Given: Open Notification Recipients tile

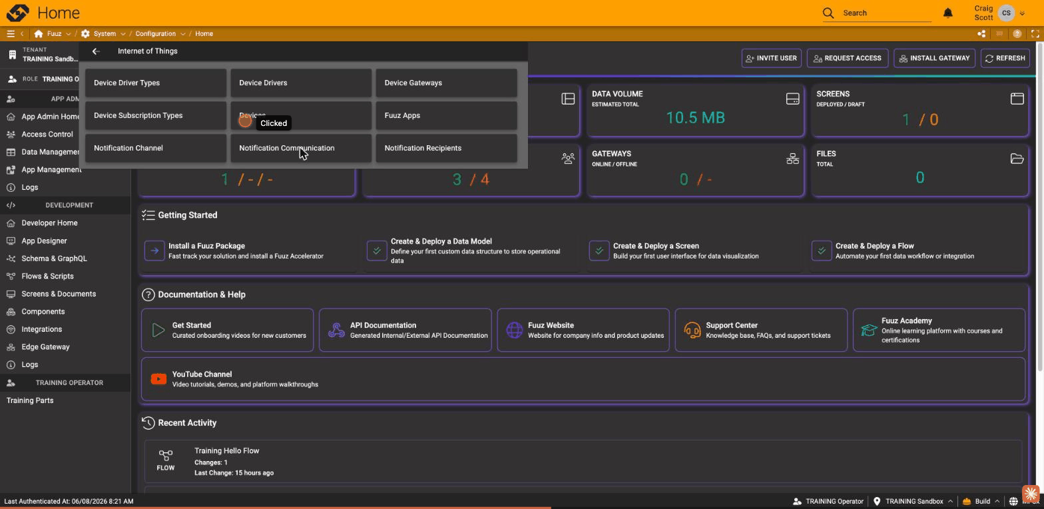Looking at the screenshot, I should pyautogui.click(x=446, y=148).
